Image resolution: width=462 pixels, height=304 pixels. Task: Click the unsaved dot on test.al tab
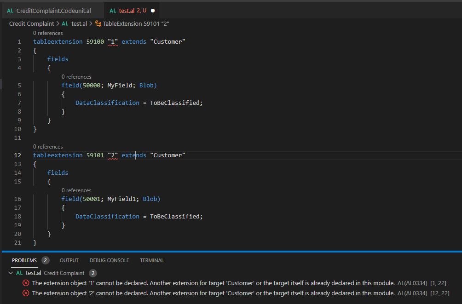[x=153, y=10]
